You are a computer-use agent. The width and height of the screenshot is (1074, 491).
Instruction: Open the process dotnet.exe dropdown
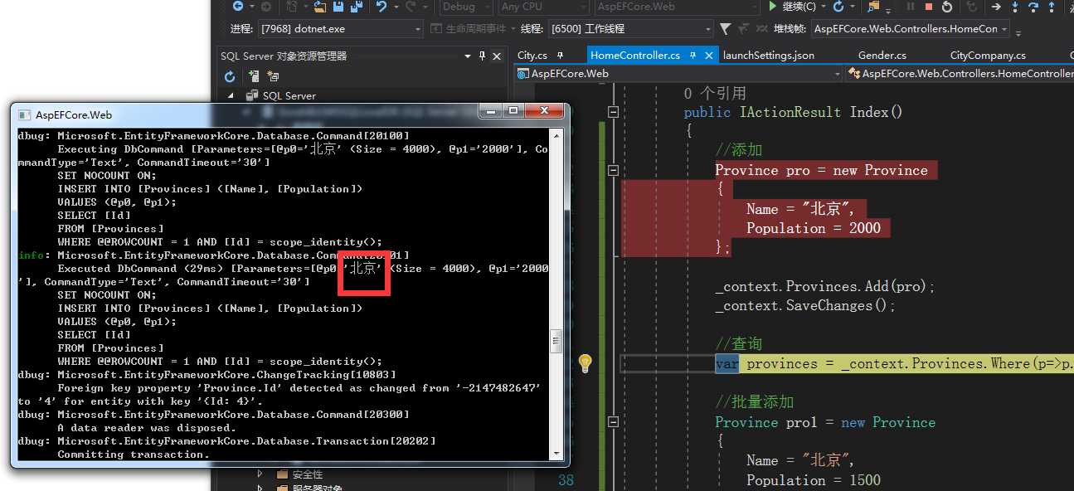tap(341, 29)
